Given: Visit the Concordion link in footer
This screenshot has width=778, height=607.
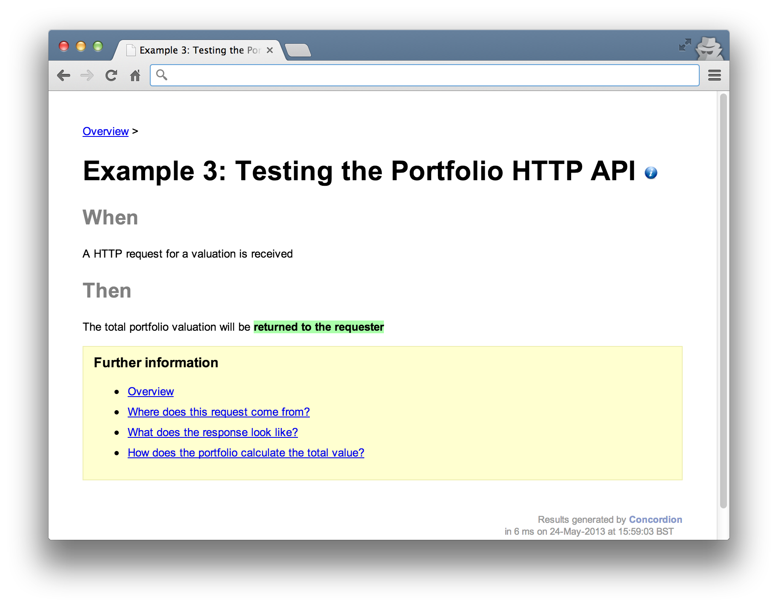Looking at the screenshot, I should [x=655, y=519].
